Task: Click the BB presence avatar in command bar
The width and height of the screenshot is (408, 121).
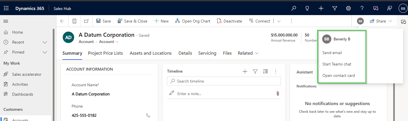Action: pos(360,21)
